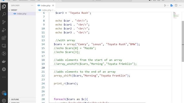Screen dimensions: 184x103
Task: Open the Kubernetes wheel icon view
Action: click(x=4, y=69)
